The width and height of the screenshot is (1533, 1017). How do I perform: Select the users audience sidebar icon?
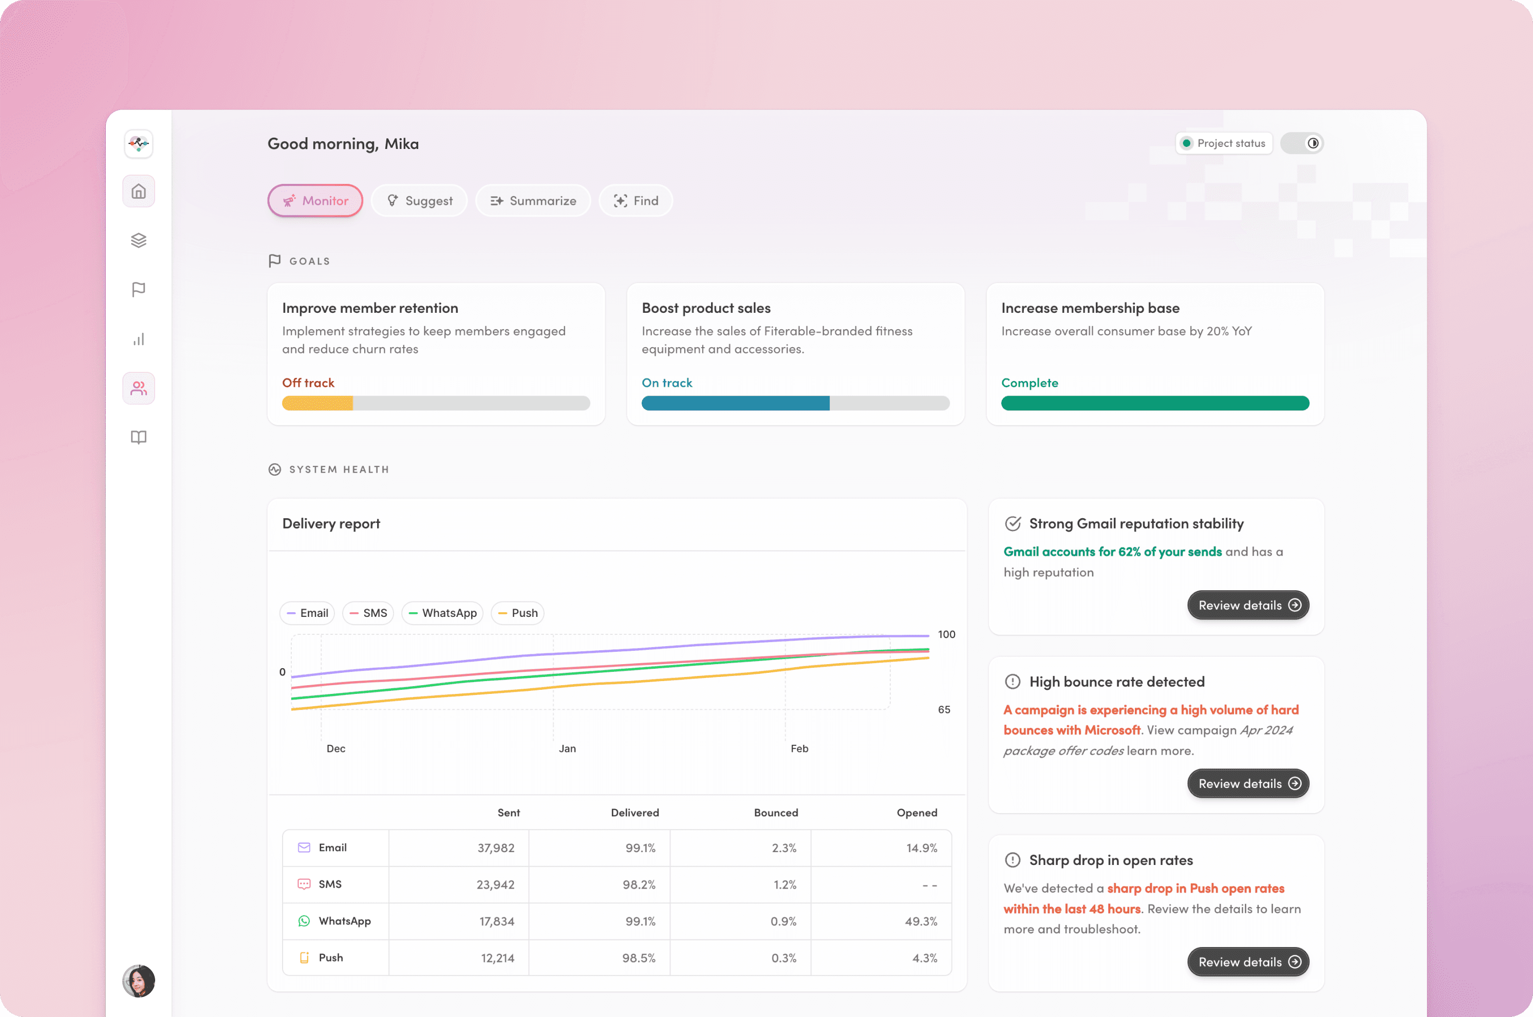(138, 388)
